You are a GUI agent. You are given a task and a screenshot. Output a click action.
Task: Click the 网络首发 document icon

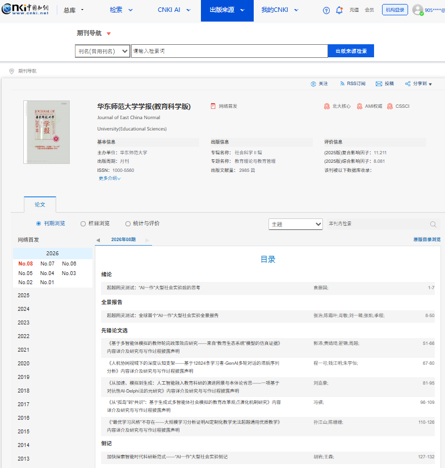[213, 106]
